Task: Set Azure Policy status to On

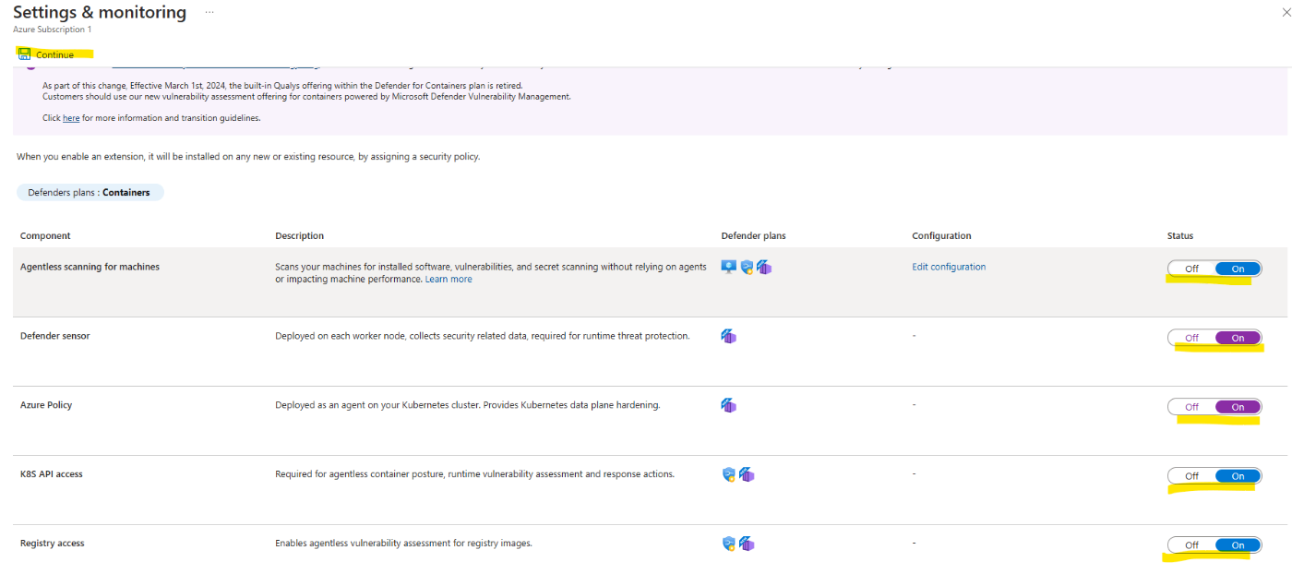Action: click(x=1238, y=407)
